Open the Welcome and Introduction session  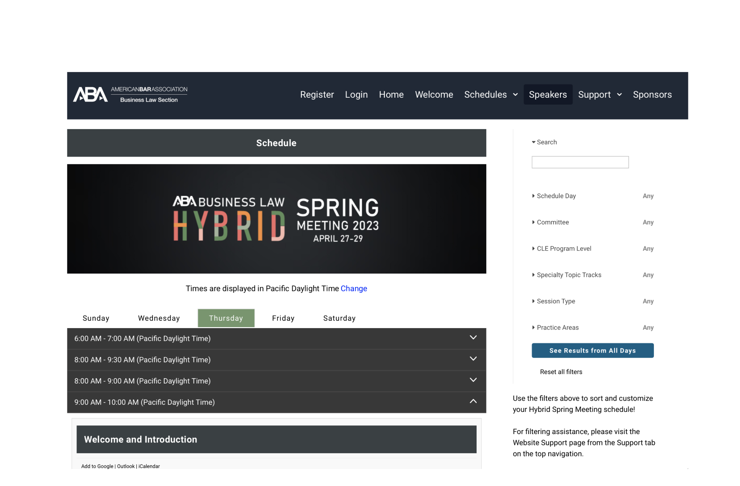pos(277,439)
